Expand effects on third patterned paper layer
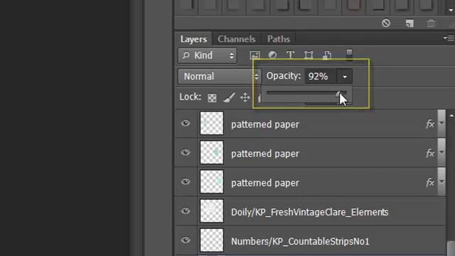 pos(441,182)
